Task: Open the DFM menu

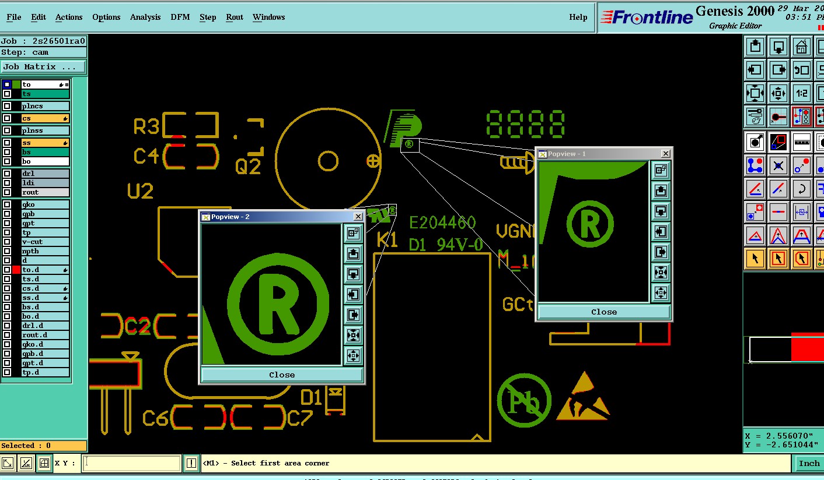Action: pyautogui.click(x=180, y=17)
